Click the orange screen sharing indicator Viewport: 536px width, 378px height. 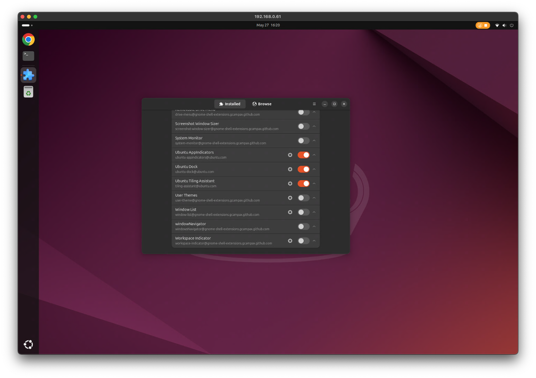click(483, 25)
